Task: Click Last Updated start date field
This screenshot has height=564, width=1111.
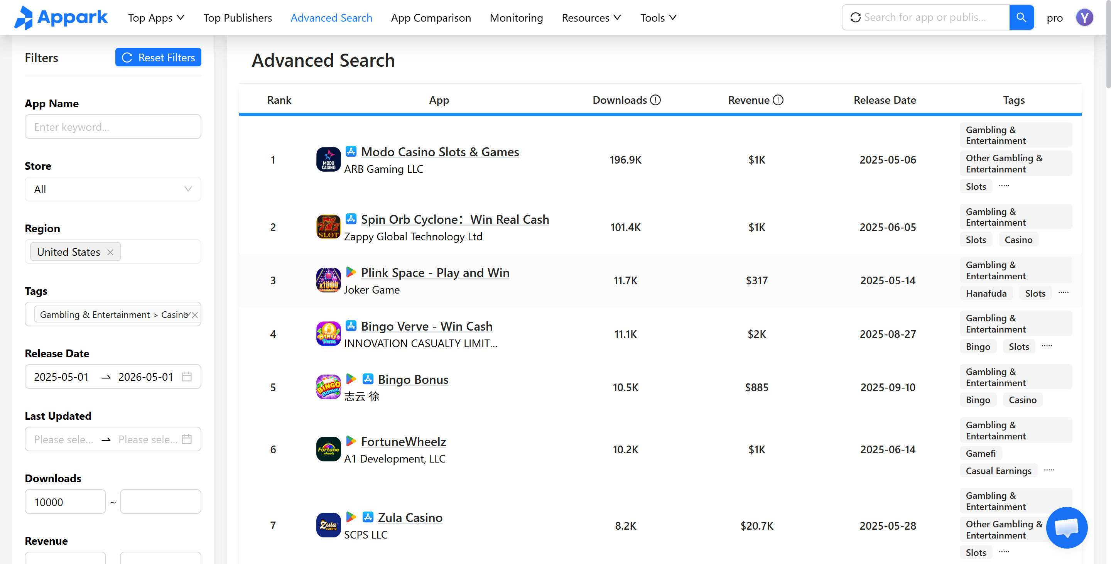Action: [x=63, y=439]
